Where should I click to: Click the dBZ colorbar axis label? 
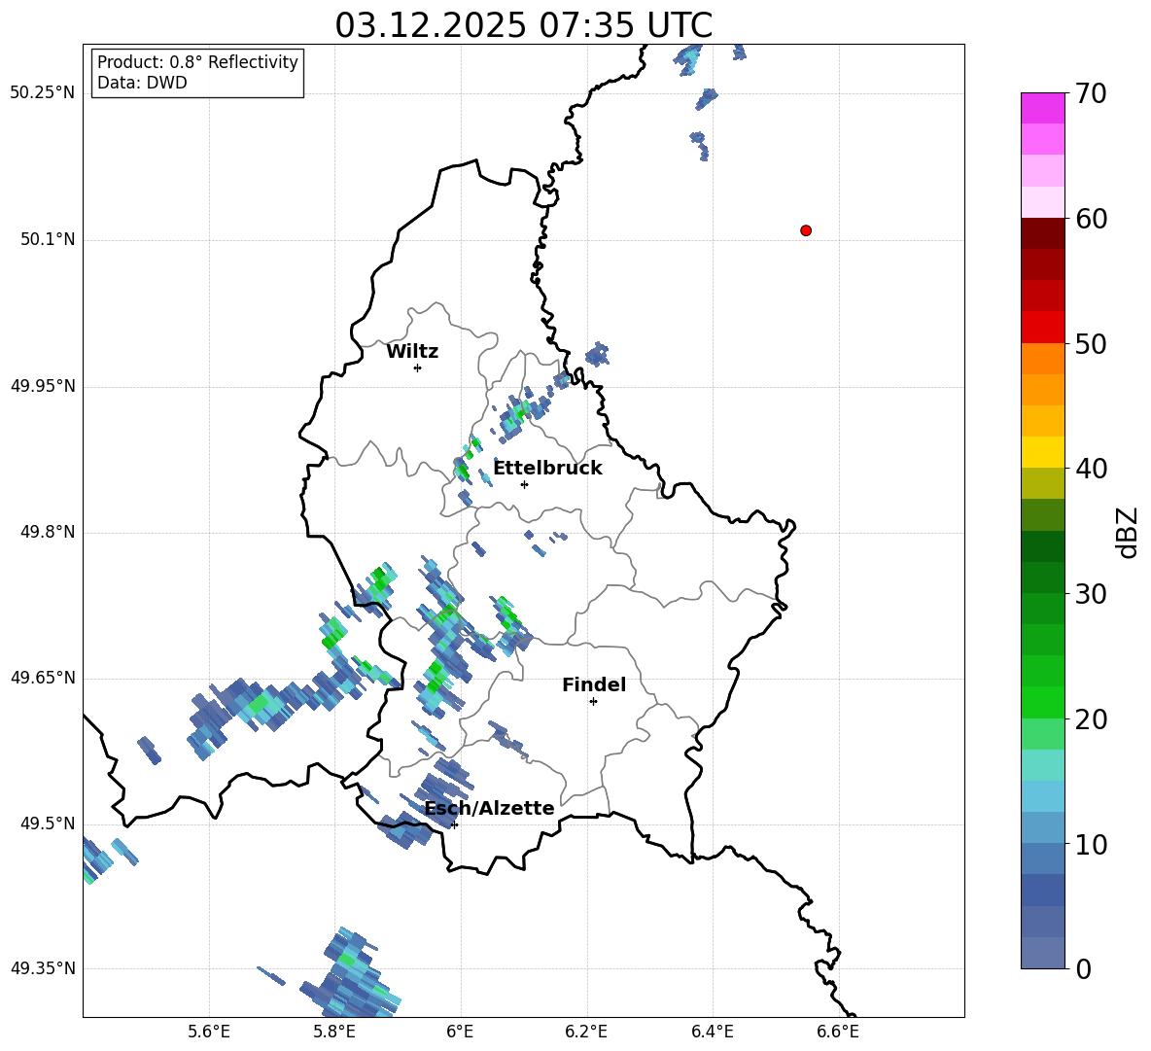(1128, 532)
